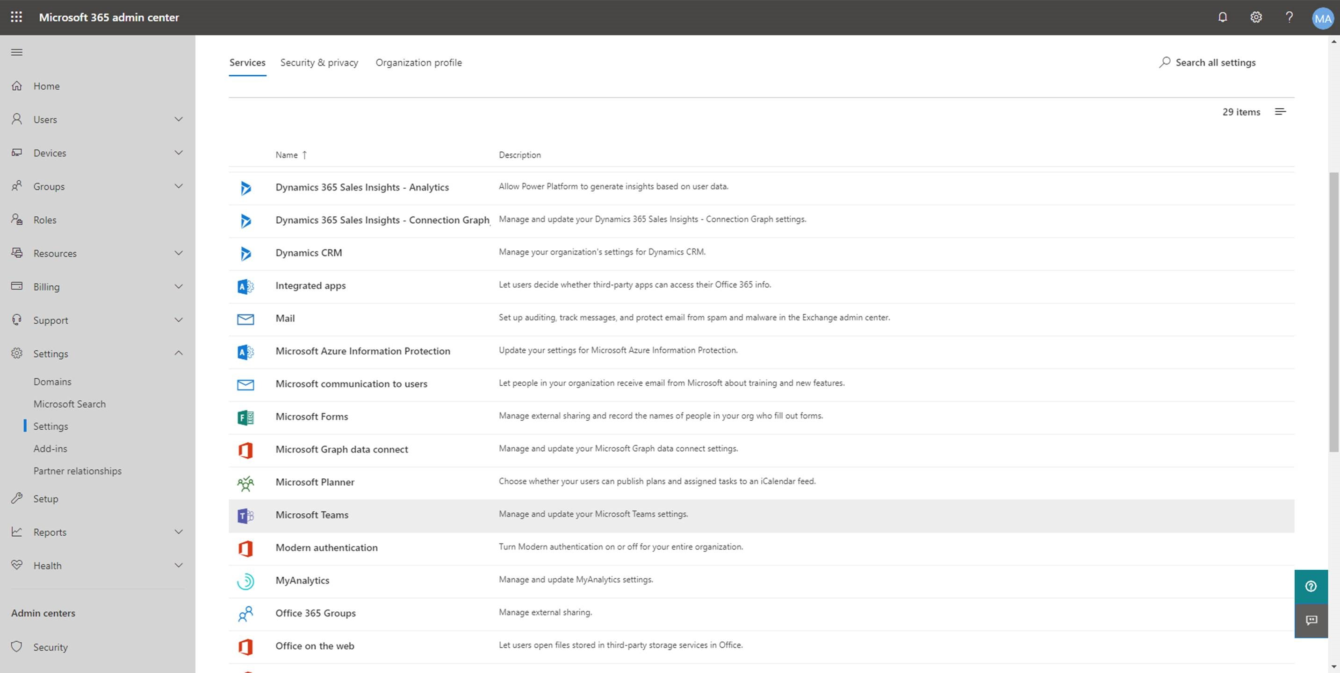This screenshot has width=1340, height=673.
Task: Click the Settings menu item in sidebar
Action: tap(50, 426)
